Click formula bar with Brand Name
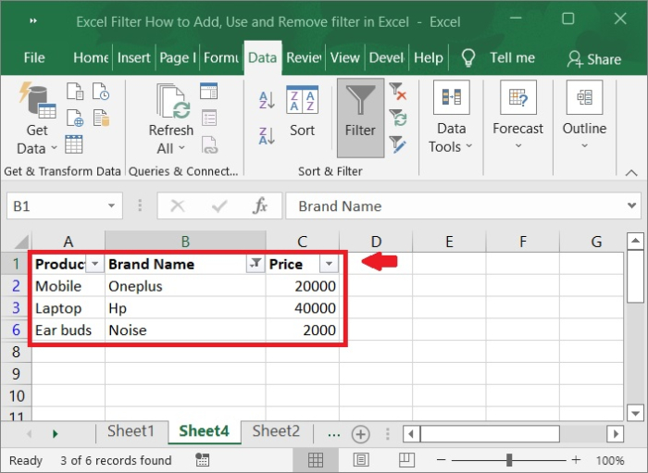This screenshot has width=648, height=473. tap(455, 205)
